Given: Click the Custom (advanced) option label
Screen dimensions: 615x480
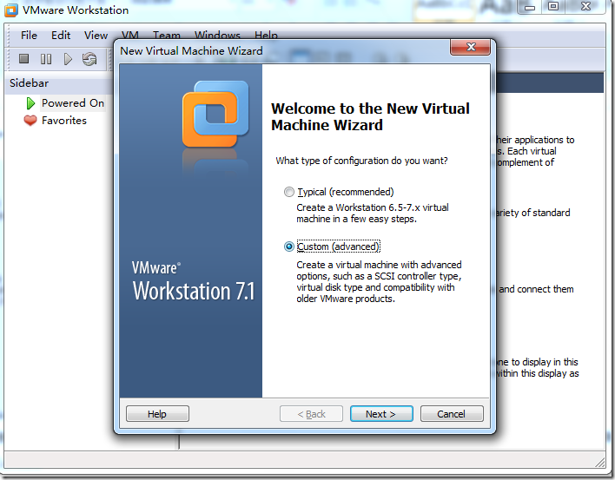Looking at the screenshot, I should pyautogui.click(x=339, y=247).
